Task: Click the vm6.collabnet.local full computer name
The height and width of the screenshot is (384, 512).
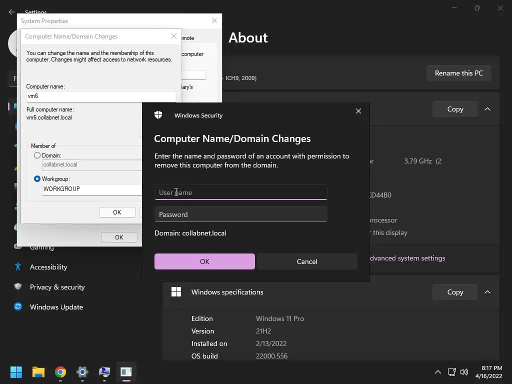Action: click(49, 117)
